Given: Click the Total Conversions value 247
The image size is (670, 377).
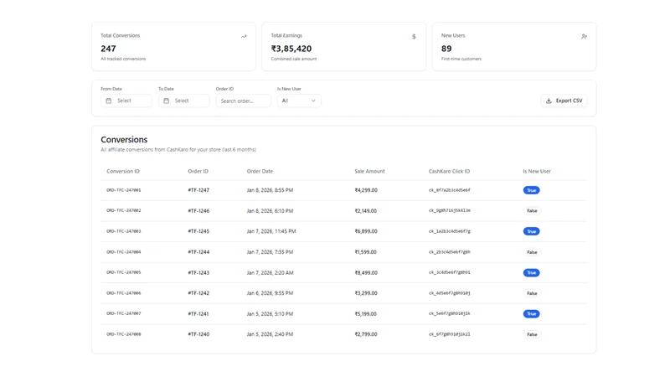Looking at the screenshot, I should (x=109, y=49).
